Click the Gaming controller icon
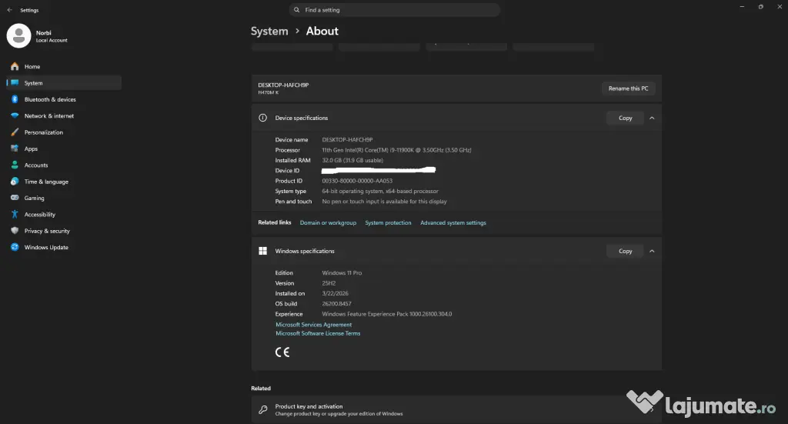Screen dimensions: 788x424 click(x=15, y=198)
